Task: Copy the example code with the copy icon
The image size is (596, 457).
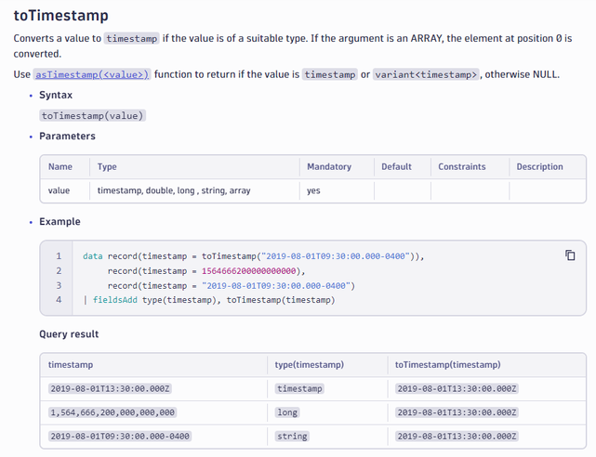Action: click(570, 255)
